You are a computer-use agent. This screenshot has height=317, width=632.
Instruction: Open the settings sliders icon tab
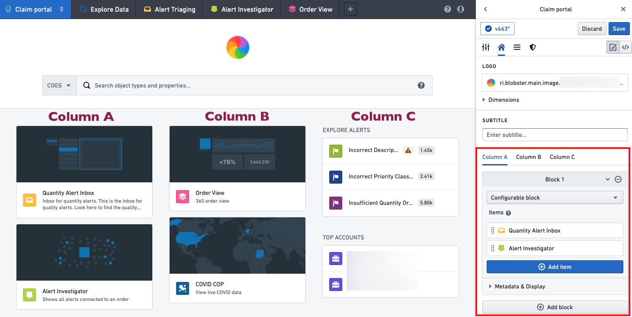coord(486,47)
